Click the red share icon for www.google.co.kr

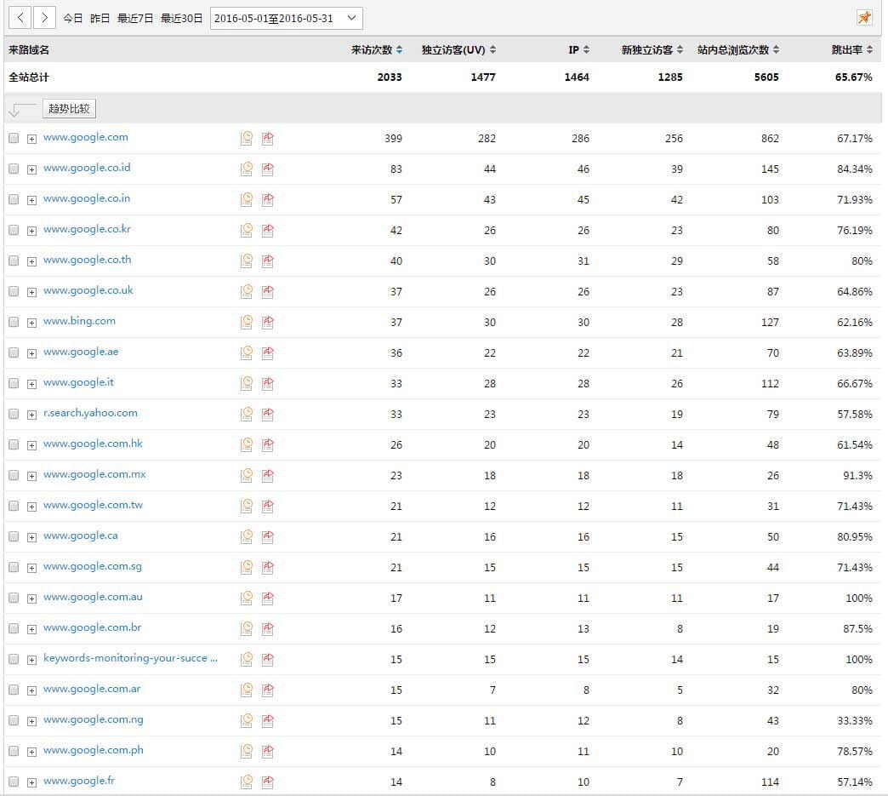point(268,230)
